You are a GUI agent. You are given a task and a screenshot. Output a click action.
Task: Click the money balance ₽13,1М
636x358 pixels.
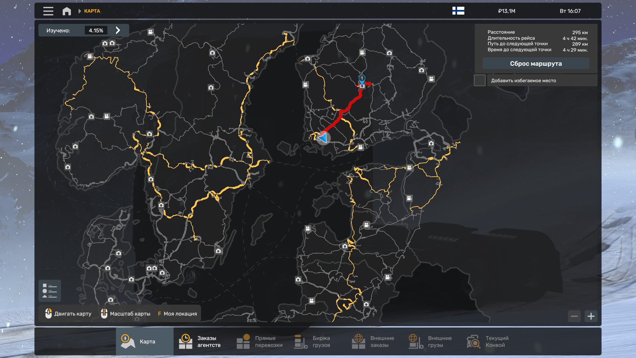point(506,11)
